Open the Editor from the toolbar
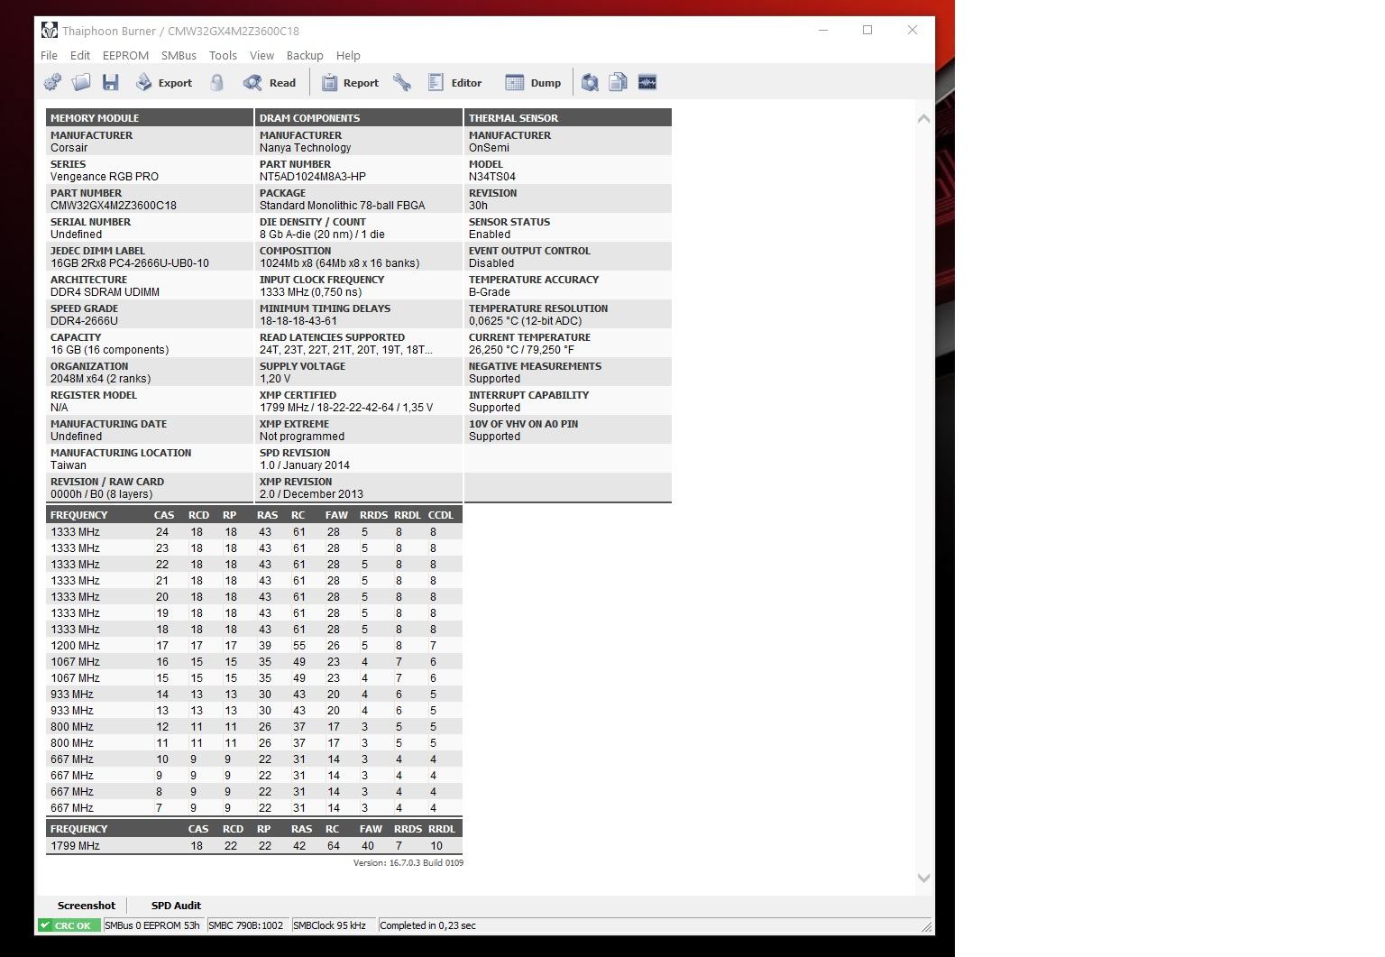Image resolution: width=1385 pixels, height=957 pixels. click(x=454, y=82)
